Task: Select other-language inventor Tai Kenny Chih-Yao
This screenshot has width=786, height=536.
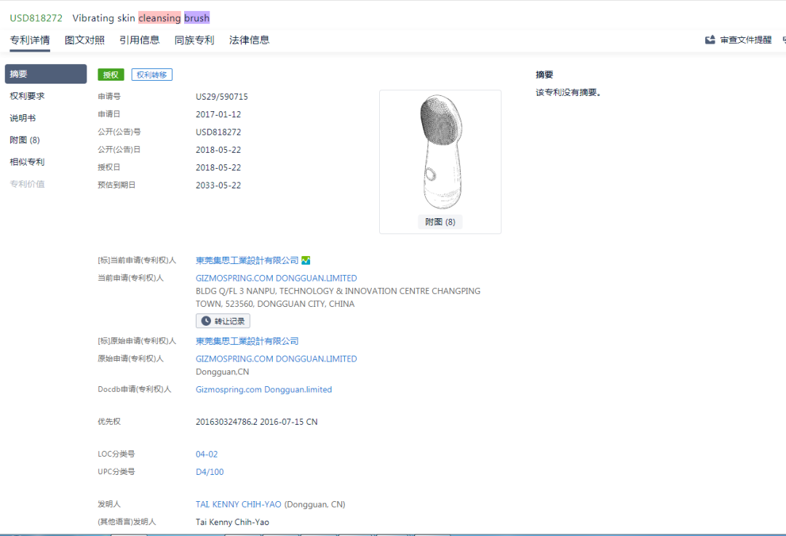Action: [232, 522]
